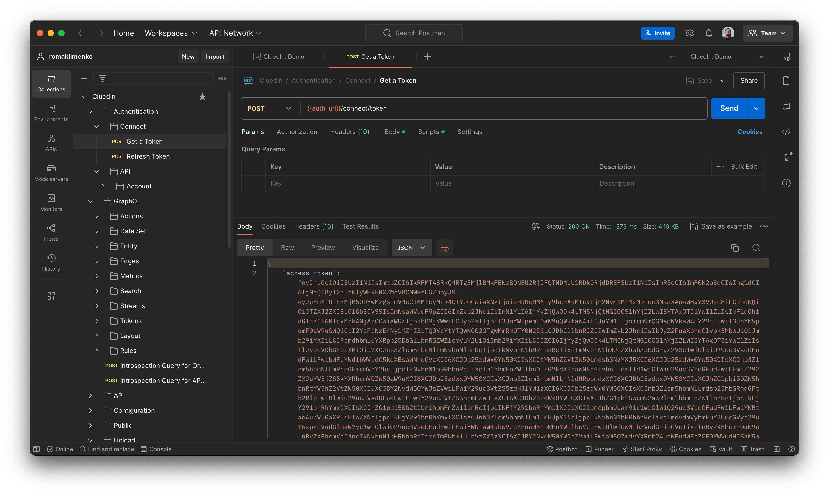
Task: Click the Share button
Action: coord(749,81)
